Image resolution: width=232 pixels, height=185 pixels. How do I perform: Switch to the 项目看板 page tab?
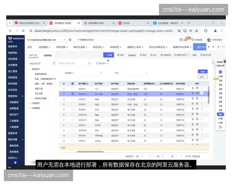[43, 47]
